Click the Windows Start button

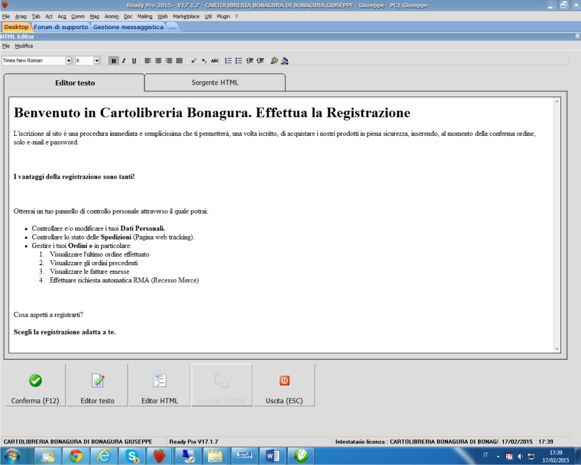(12, 455)
